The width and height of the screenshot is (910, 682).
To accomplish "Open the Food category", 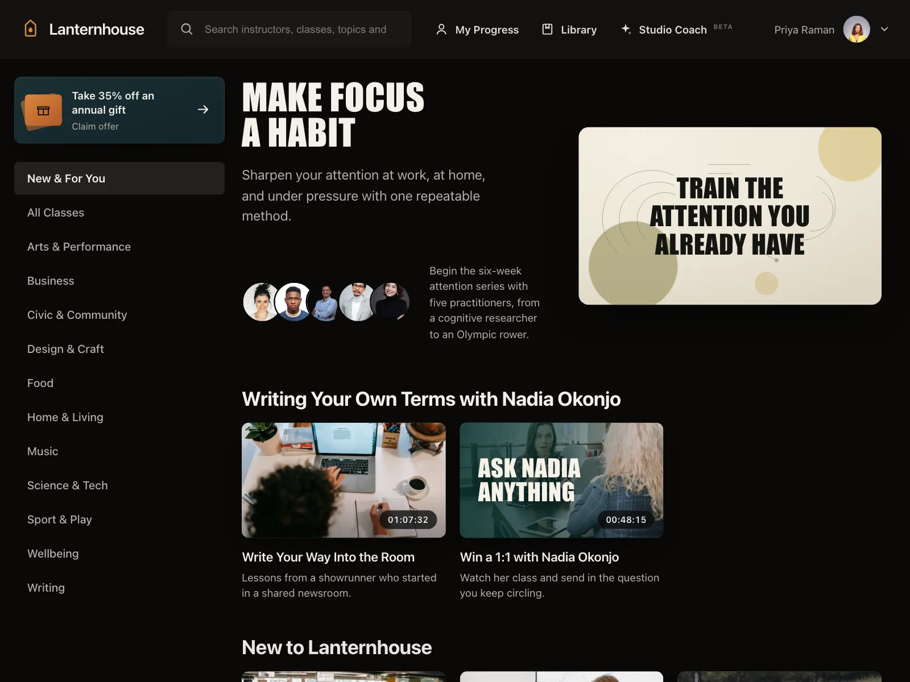I will point(119,383).
